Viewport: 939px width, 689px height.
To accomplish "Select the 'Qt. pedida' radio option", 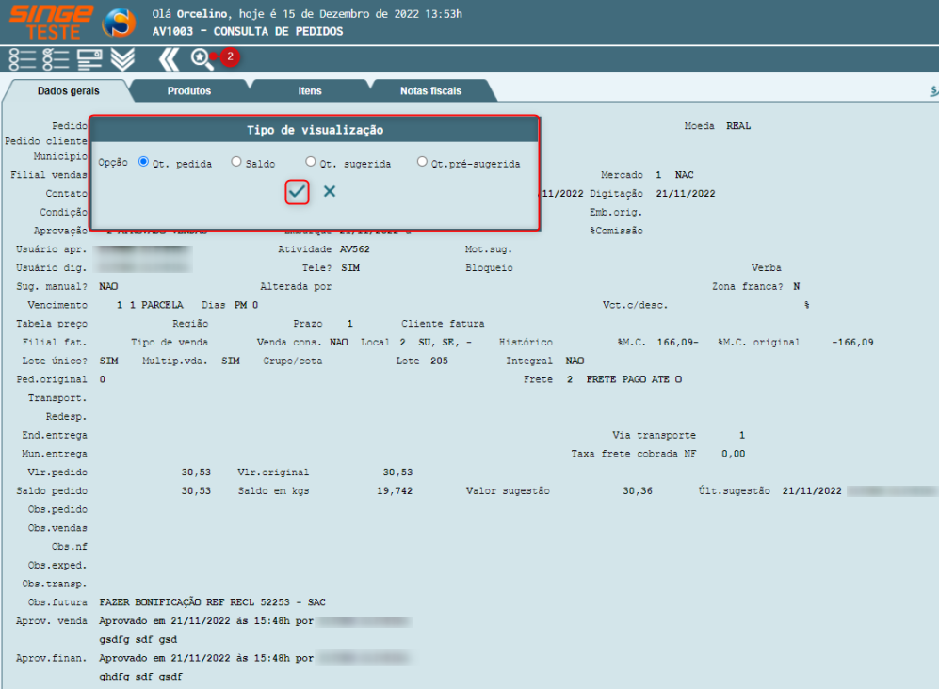I will (144, 162).
